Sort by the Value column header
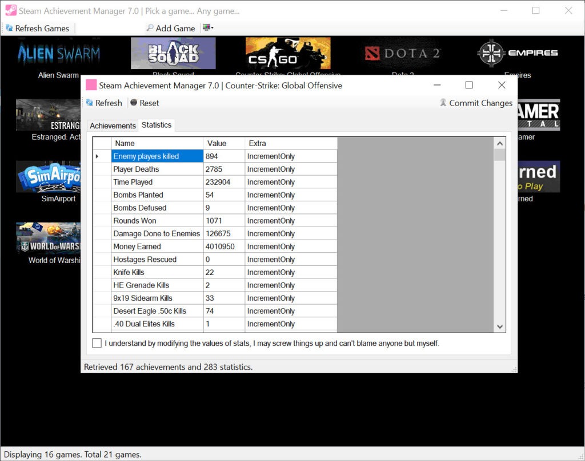 224,143
